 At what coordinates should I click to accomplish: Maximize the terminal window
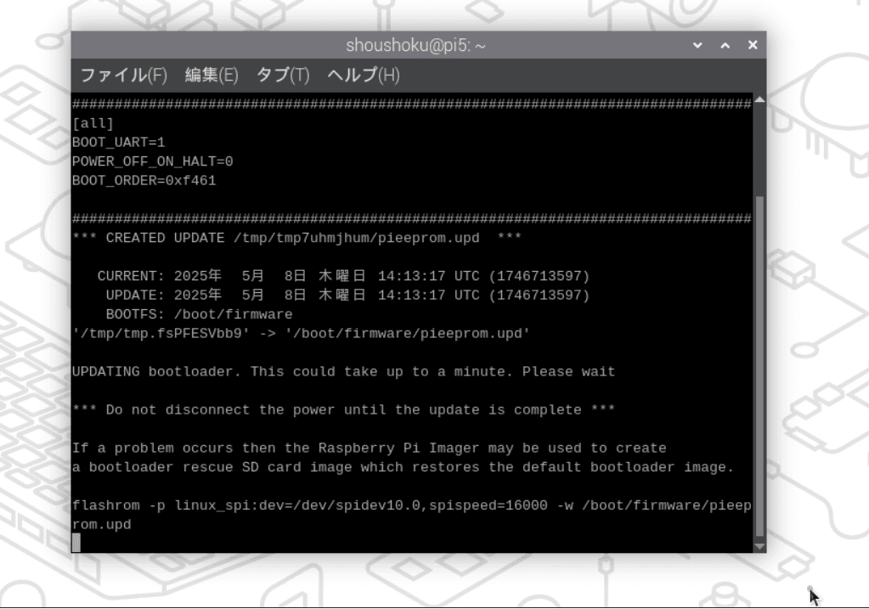[x=725, y=45]
